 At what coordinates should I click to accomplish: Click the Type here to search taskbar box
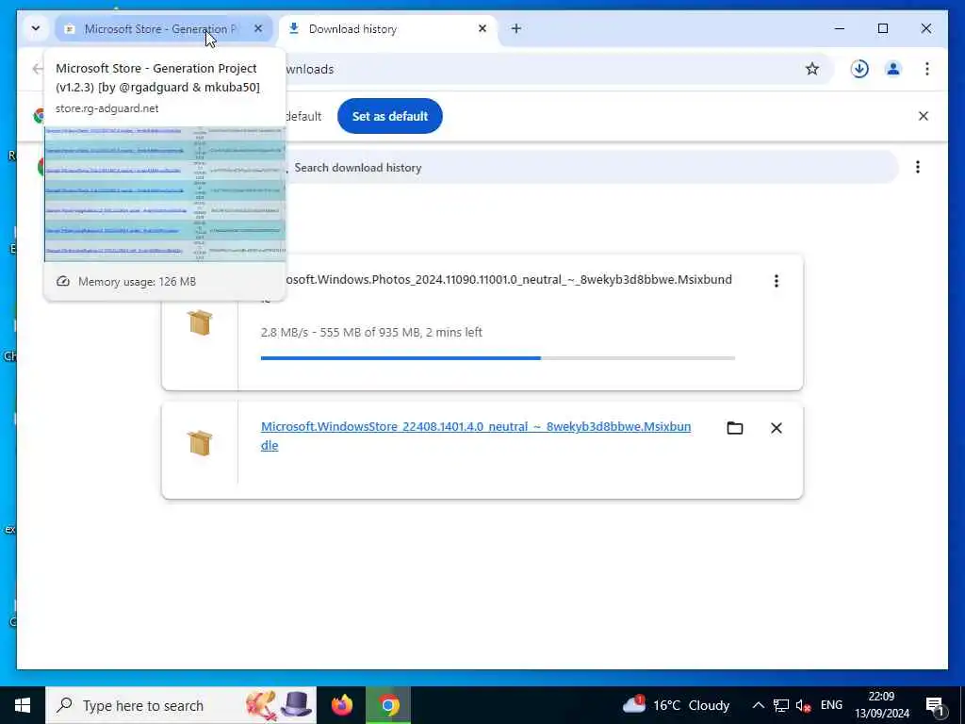pyautogui.click(x=181, y=705)
